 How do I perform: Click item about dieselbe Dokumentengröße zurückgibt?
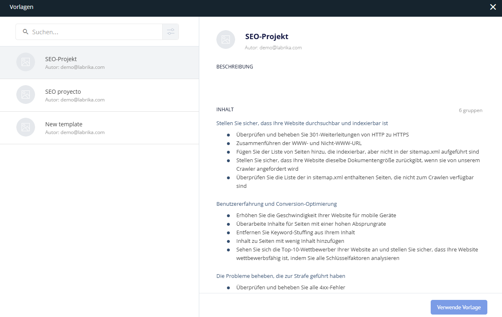pyautogui.click(x=358, y=164)
